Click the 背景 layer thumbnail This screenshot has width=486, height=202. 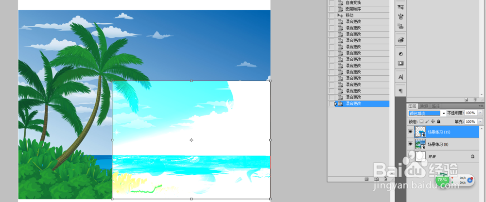tap(420, 156)
